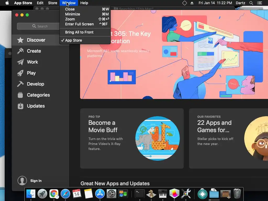Open the teal diamond app in Dock

tap(203, 194)
